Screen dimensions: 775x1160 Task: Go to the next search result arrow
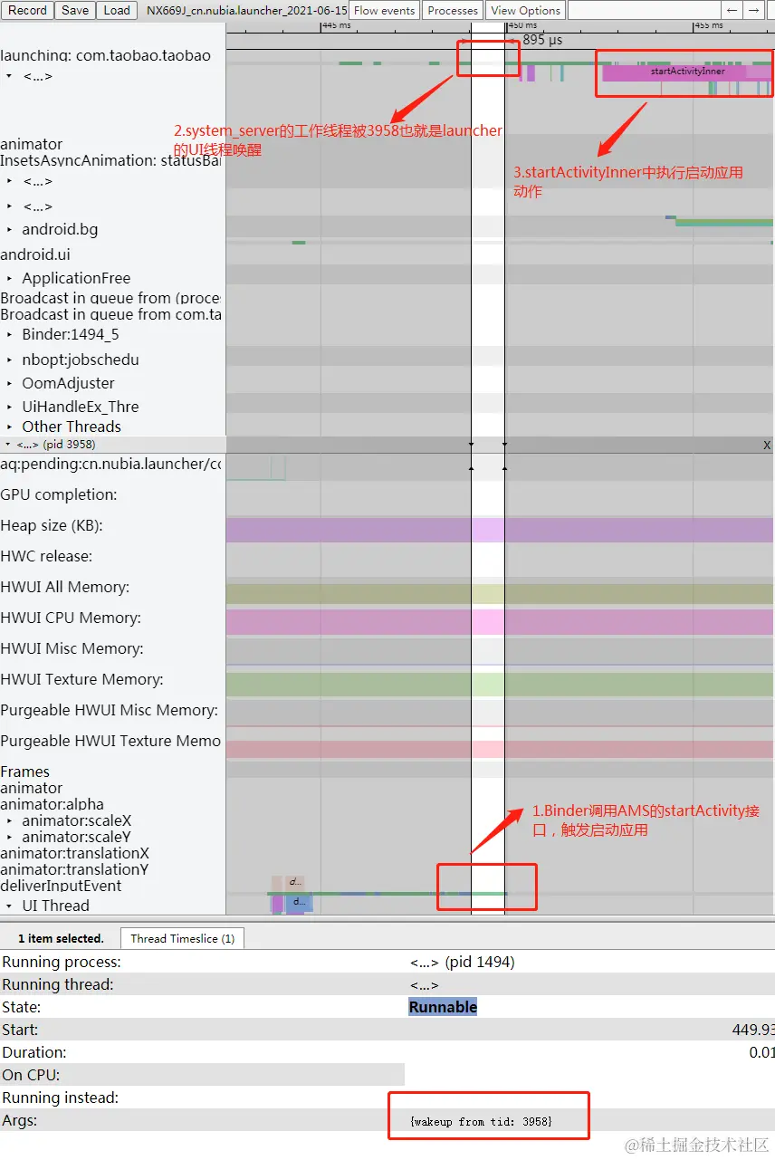[753, 10]
